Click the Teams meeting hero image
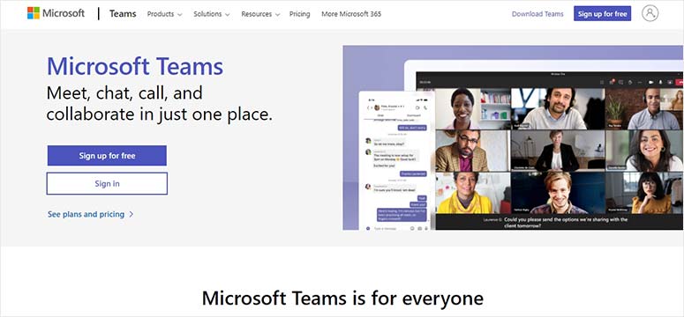Viewport: 684px width, 317px height. pos(513,137)
